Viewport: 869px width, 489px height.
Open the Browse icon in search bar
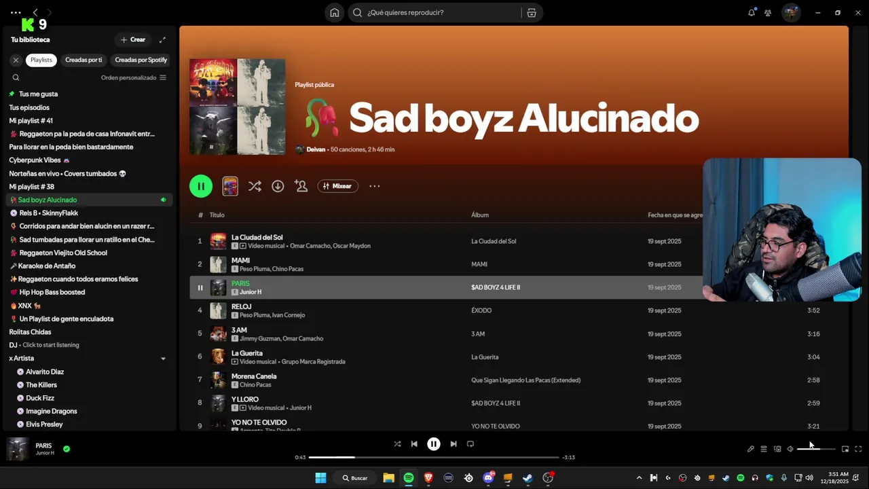click(x=532, y=12)
